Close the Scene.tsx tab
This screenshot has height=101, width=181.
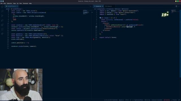(x=103, y=6)
